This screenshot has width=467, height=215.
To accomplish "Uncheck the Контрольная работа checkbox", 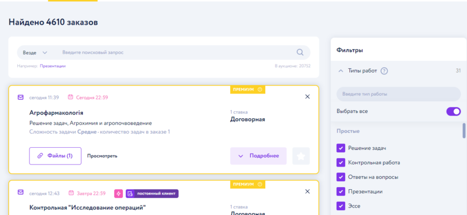I will pyautogui.click(x=341, y=162).
